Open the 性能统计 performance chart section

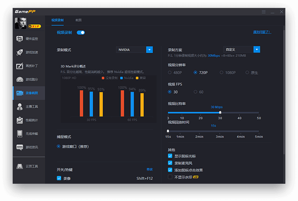click(29, 120)
